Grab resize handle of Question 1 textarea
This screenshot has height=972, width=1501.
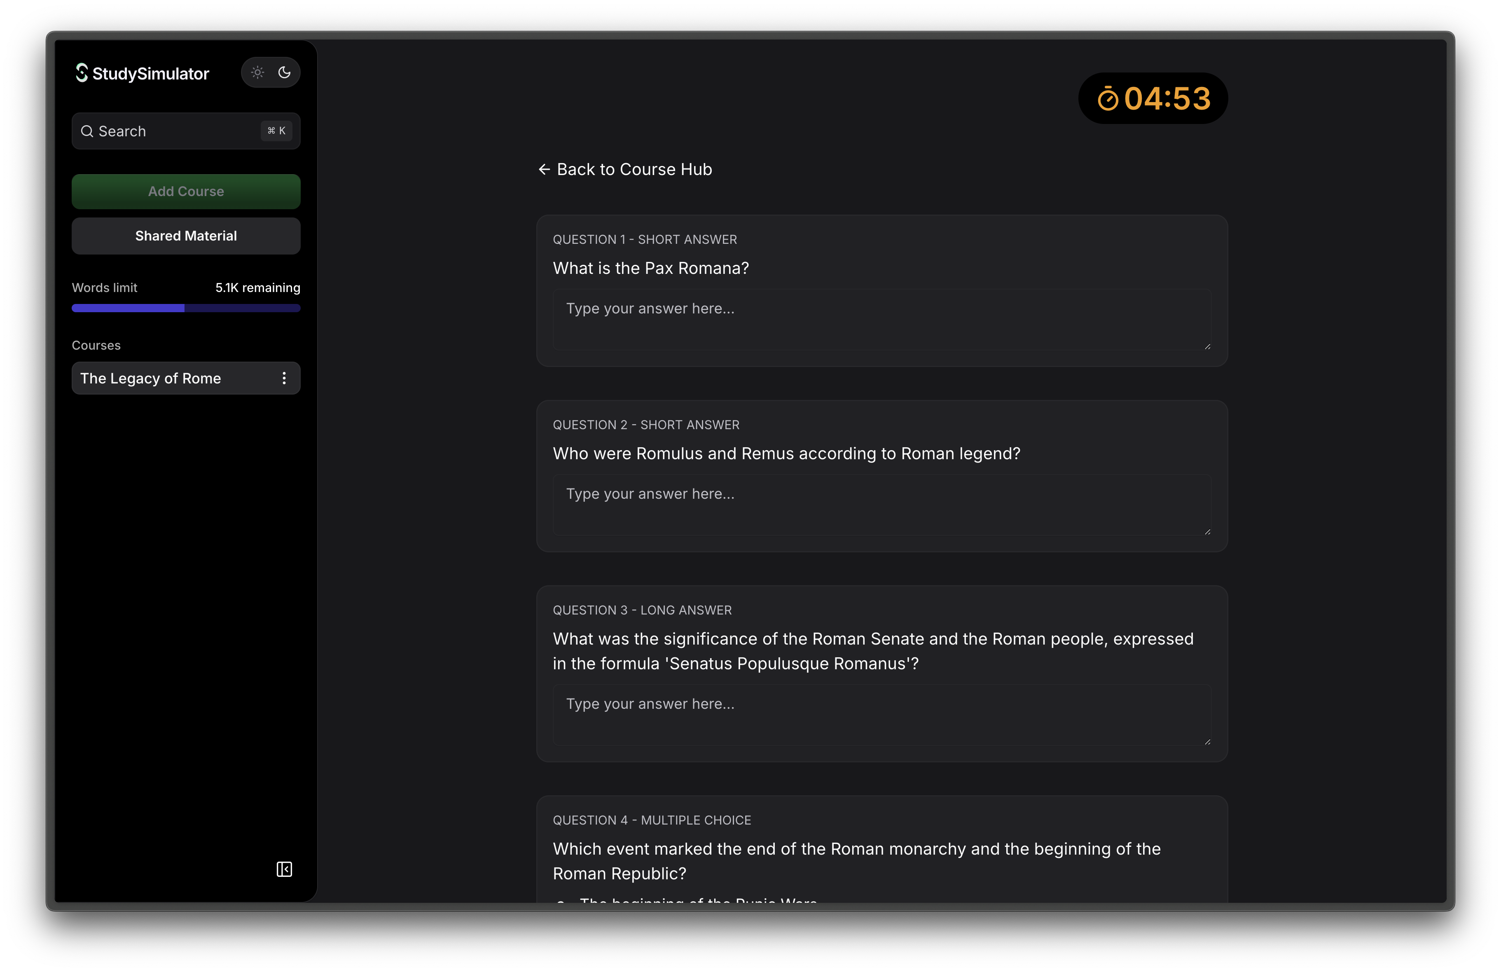(x=1207, y=346)
